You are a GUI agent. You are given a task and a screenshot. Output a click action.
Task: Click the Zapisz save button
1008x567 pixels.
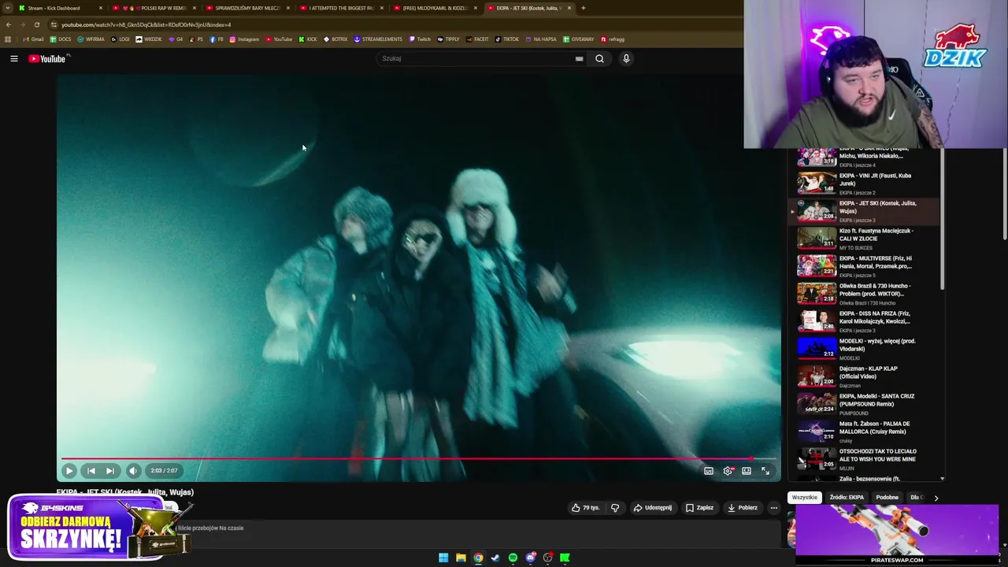pos(699,508)
